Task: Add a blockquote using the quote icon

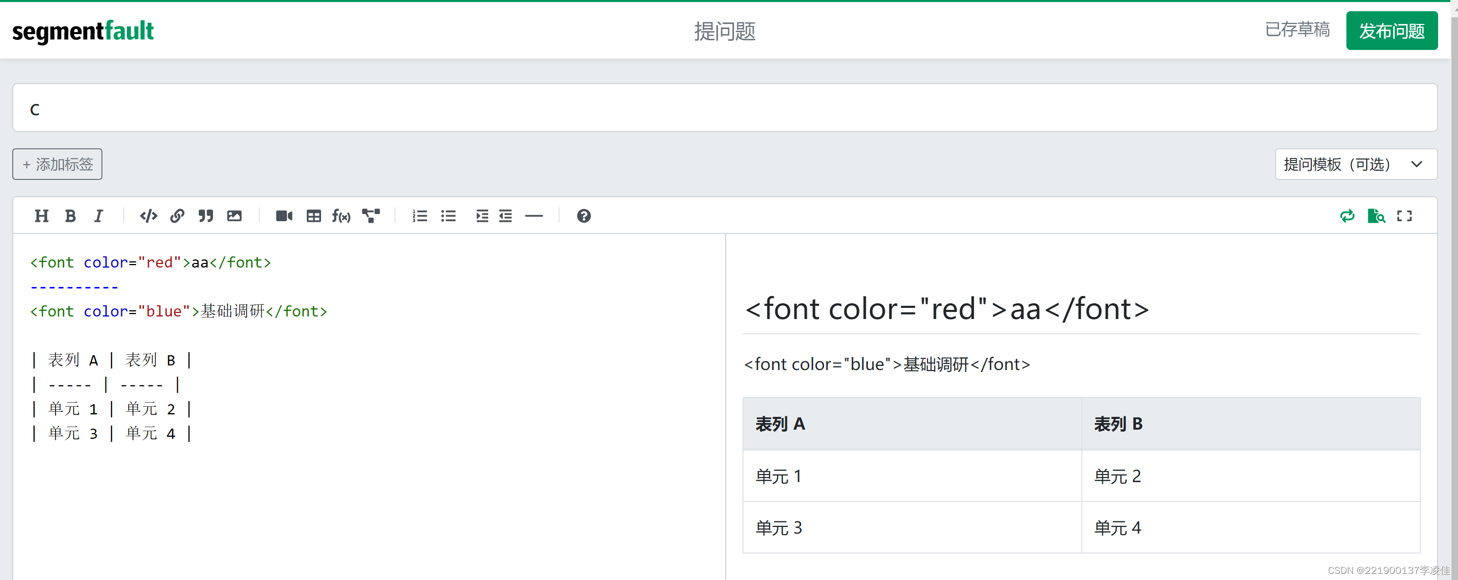Action: 205,216
